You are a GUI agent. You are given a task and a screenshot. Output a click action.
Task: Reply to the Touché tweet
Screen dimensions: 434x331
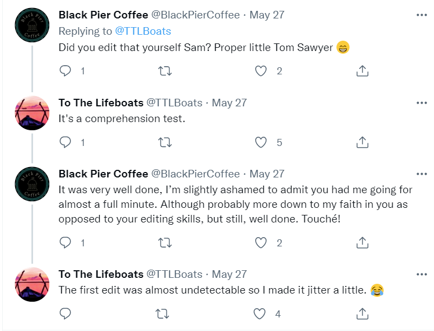click(x=65, y=243)
